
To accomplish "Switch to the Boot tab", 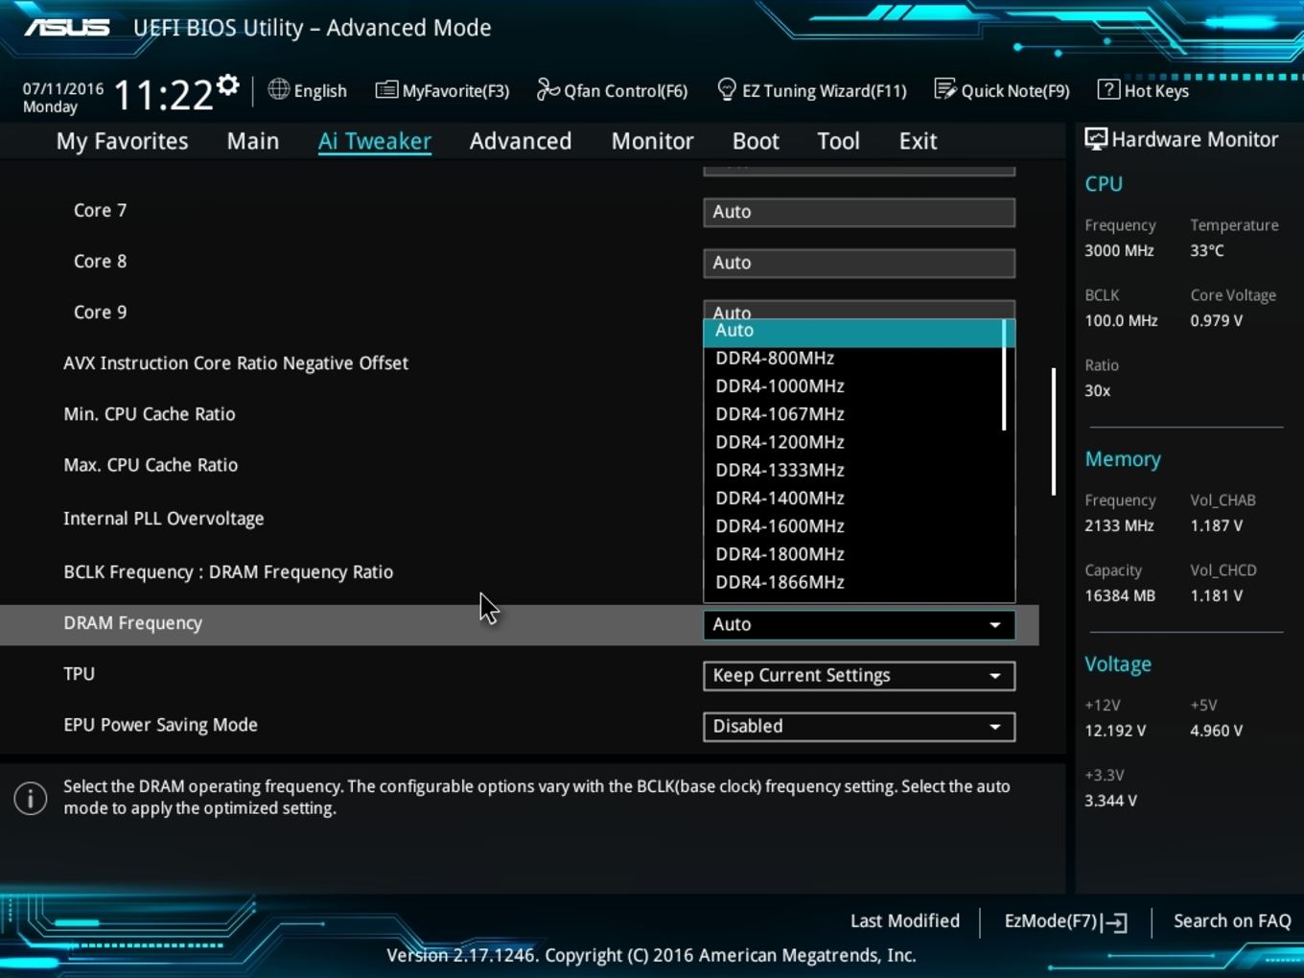I will [756, 141].
